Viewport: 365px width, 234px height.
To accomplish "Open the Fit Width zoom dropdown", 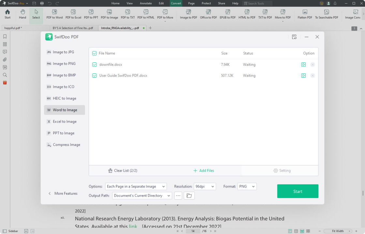I will (338, 231).
